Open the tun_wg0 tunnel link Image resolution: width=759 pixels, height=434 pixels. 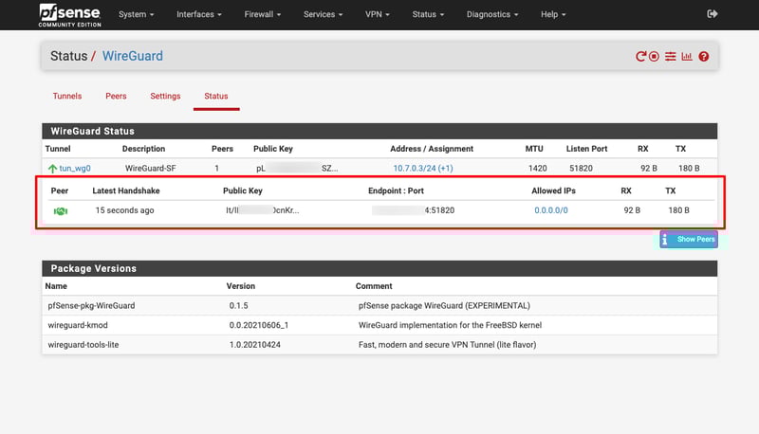(x=75, y=169)
